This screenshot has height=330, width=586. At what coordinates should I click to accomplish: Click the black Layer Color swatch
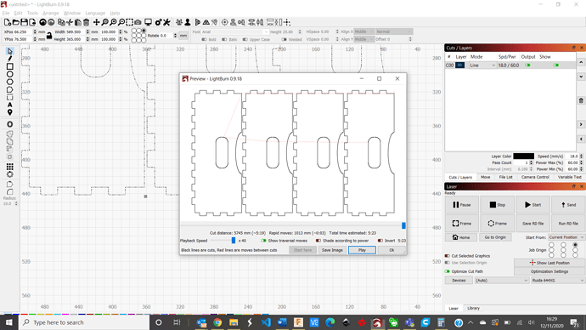click(x=523, y=156)
